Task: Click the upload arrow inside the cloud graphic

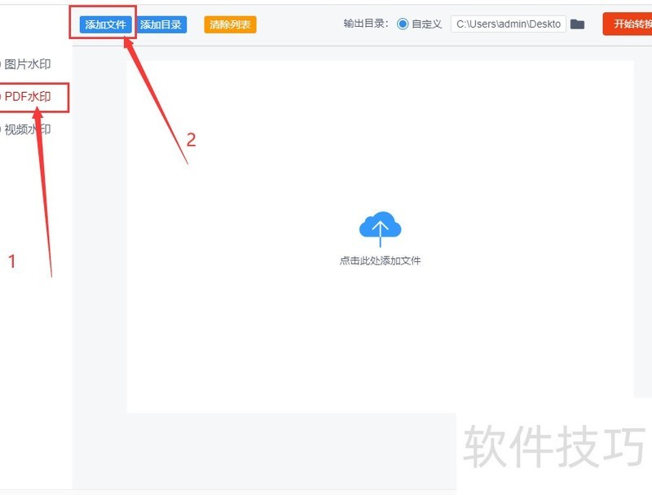Action: [380, 226]
